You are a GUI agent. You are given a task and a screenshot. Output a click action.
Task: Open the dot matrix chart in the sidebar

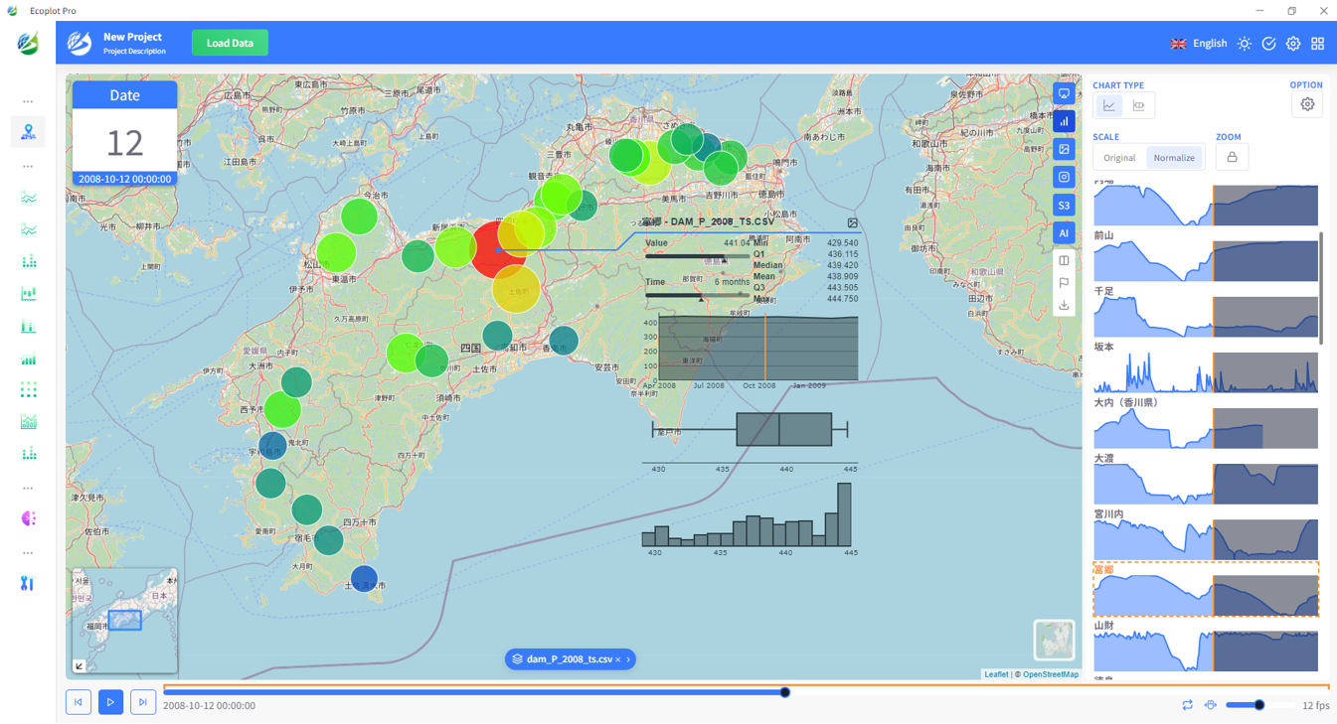28,390
